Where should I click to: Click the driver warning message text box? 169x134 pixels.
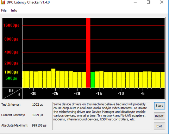(x=101, y=116)
